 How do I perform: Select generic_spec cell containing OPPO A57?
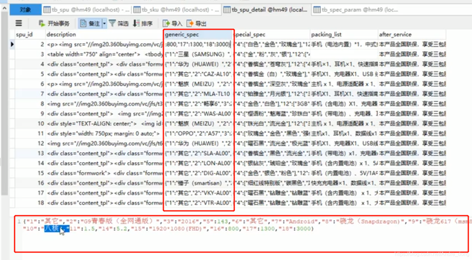[198, 134]
